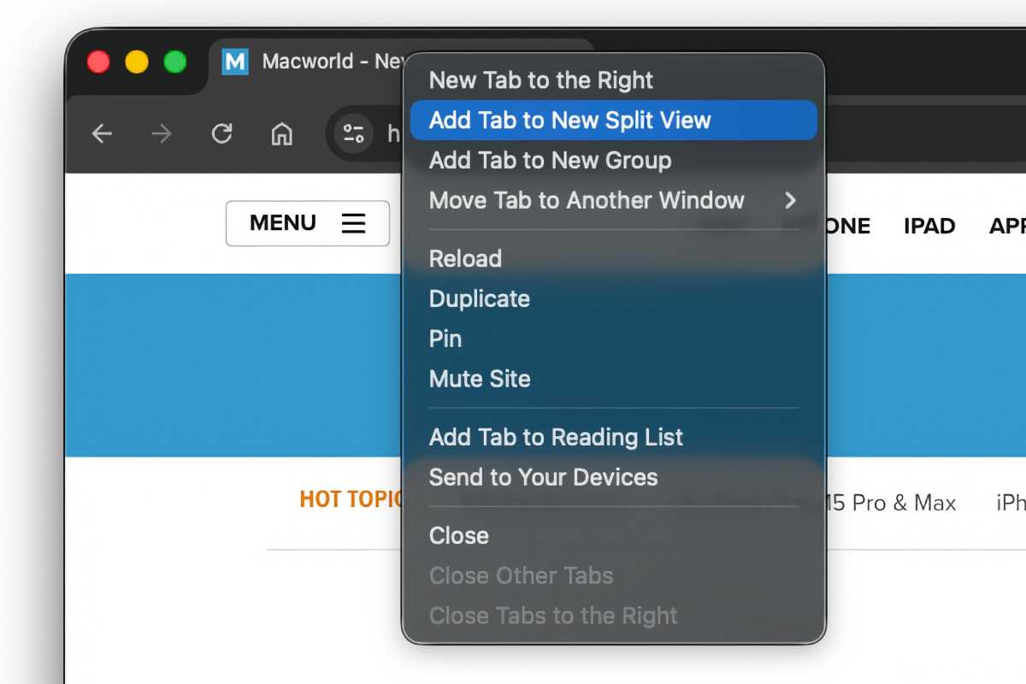Click the hamburger icon beside MENU

(356, 223)
